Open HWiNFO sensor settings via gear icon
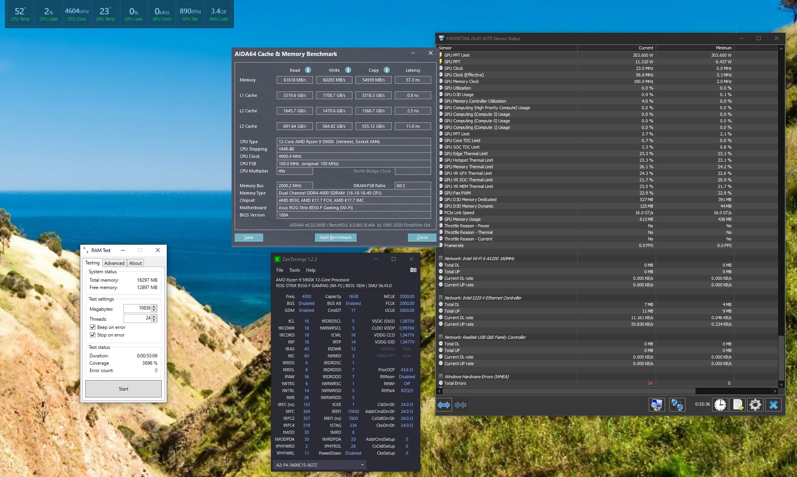Screen dimensions: 797x477 pos(755,404)
